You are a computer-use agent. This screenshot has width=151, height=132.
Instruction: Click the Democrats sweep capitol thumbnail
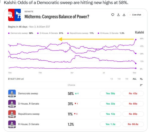(x=12, y=93)
